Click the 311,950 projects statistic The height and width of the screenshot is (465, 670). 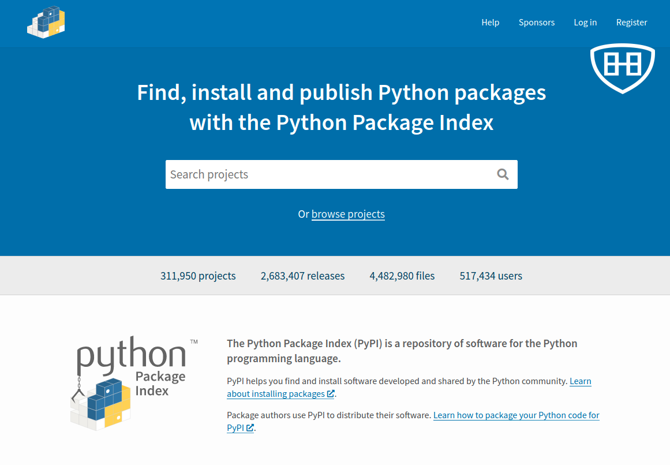point(198,276)
